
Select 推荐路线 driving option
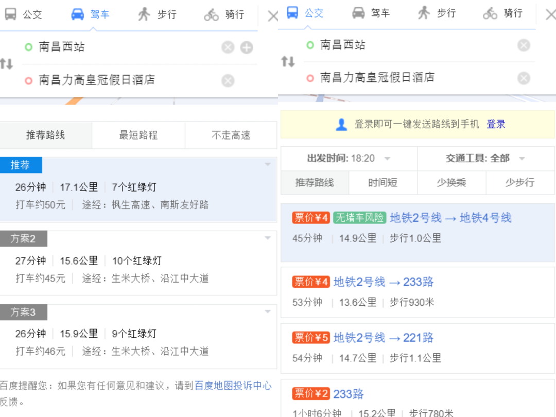point(46,135)
